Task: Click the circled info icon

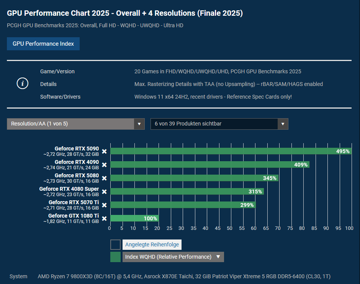Action: (x=23, y=83)
